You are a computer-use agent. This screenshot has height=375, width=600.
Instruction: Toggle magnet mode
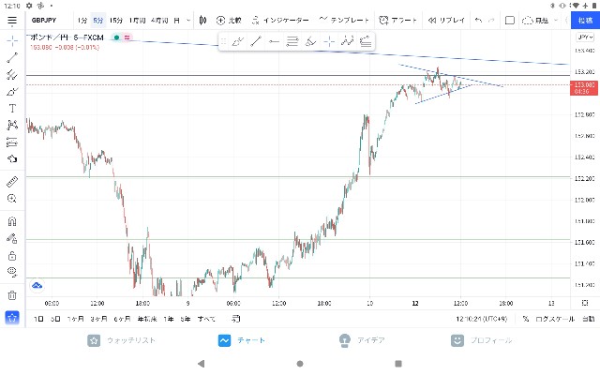pyautogui.click(x=12, y=221)
